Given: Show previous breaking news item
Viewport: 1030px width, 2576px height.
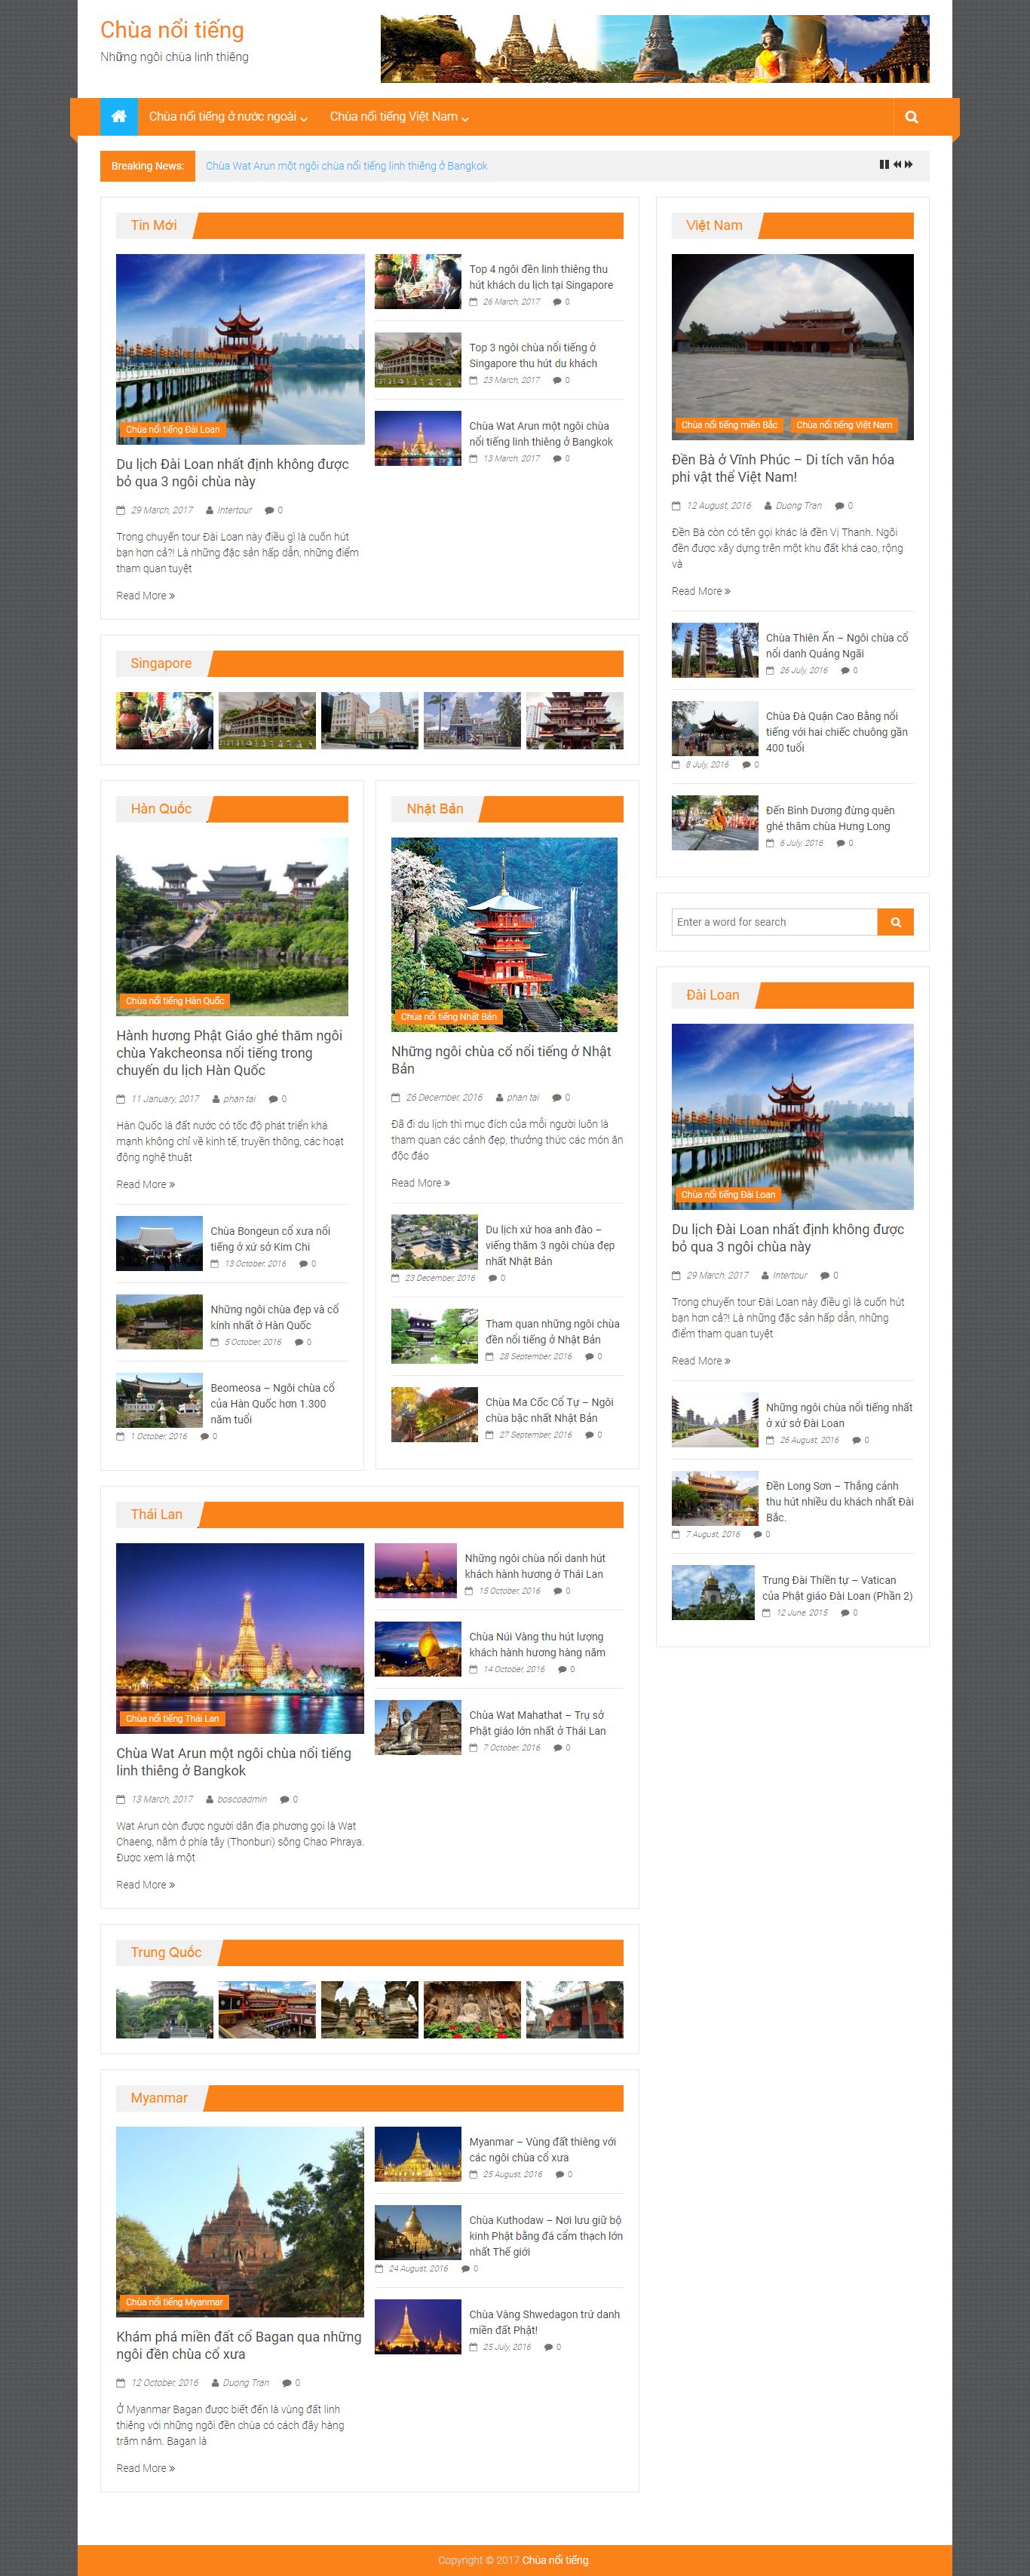Looking at the screenshot, I should [897, 165].
